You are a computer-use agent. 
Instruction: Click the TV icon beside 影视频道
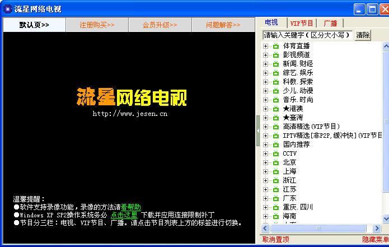(276, 55)
